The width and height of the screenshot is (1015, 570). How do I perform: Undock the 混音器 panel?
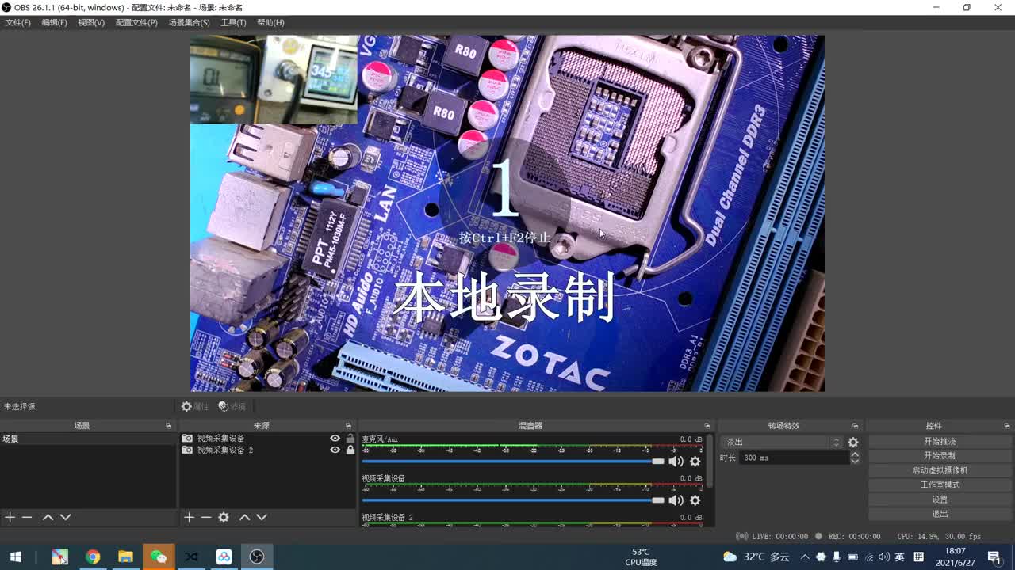(x=707, y=426)
